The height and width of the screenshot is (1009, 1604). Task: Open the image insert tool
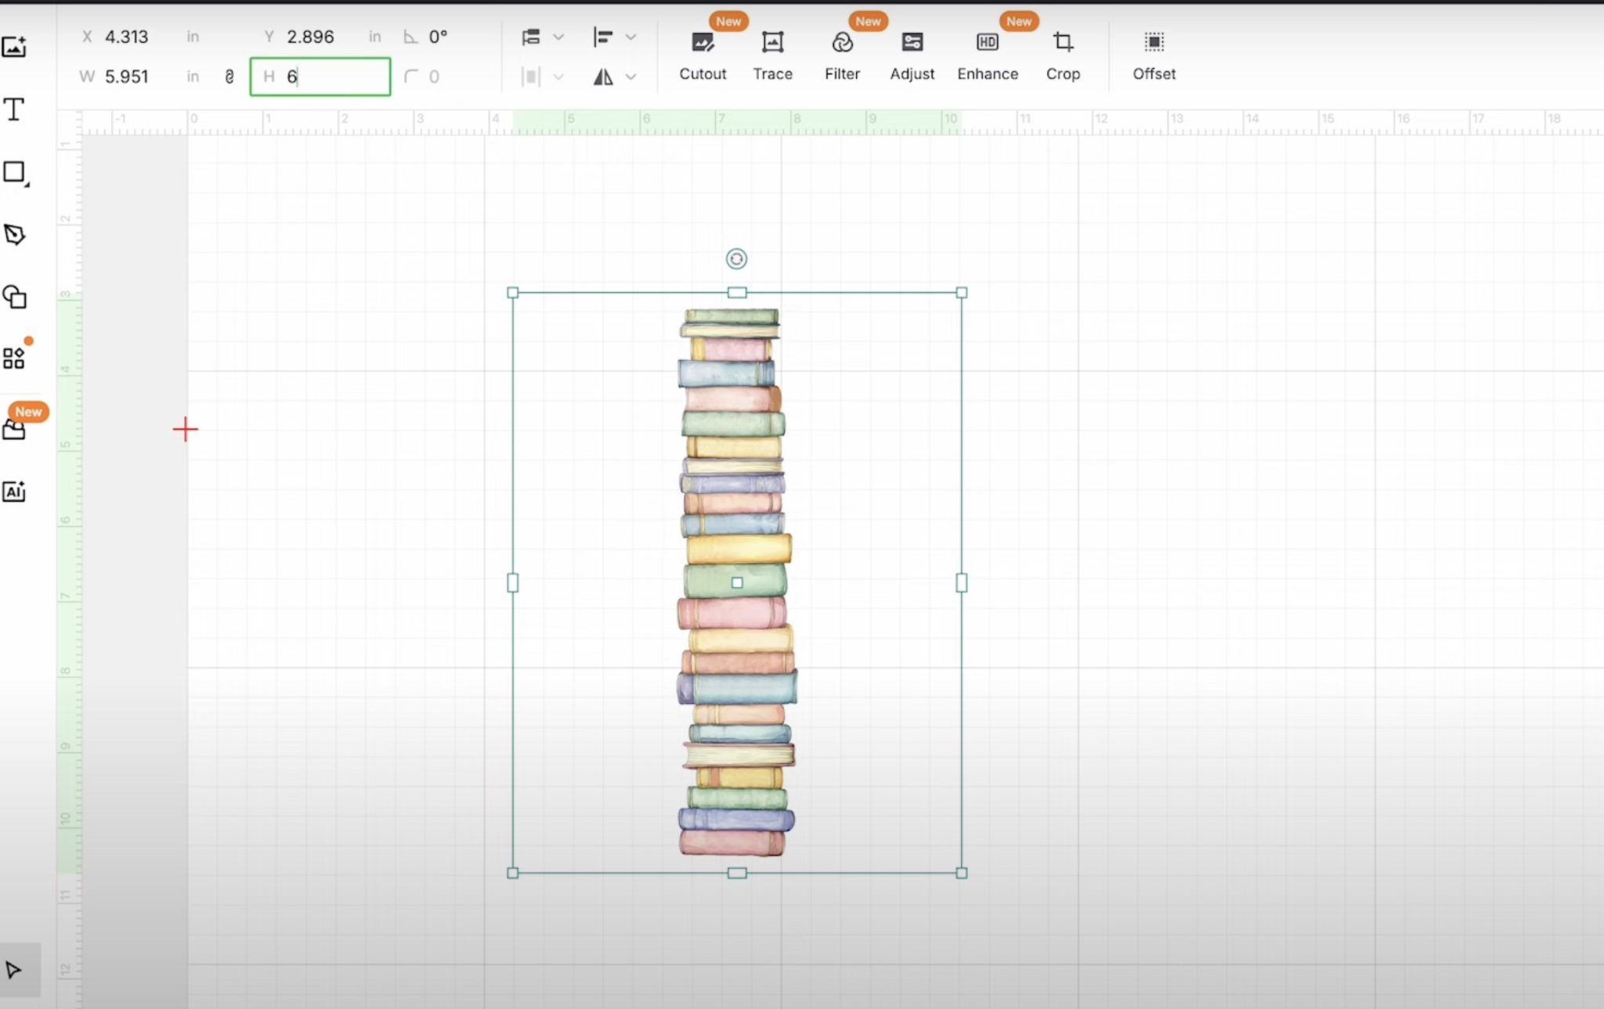click(x=14, y=47)
